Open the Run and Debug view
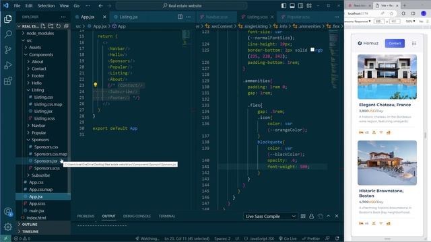 click(x=8, y=65)
